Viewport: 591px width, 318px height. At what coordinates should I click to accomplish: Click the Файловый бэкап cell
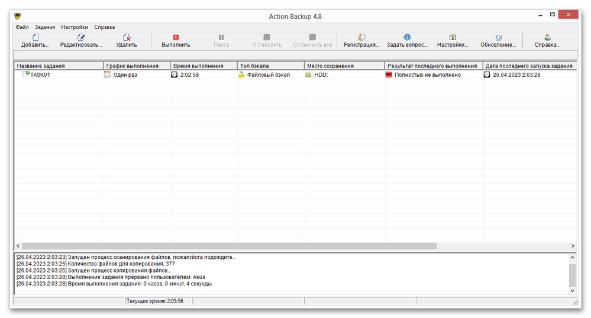point(269,74)
